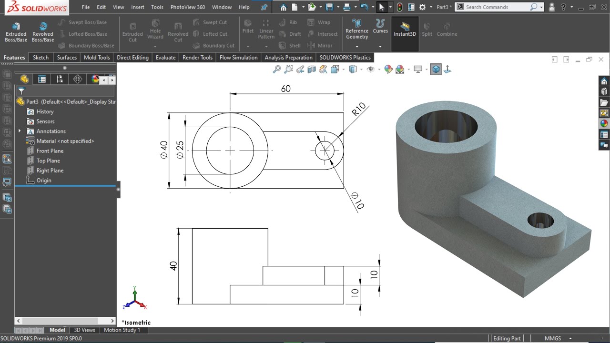Open the Options gear icon
610x343 pixels.
coord(422,7)
